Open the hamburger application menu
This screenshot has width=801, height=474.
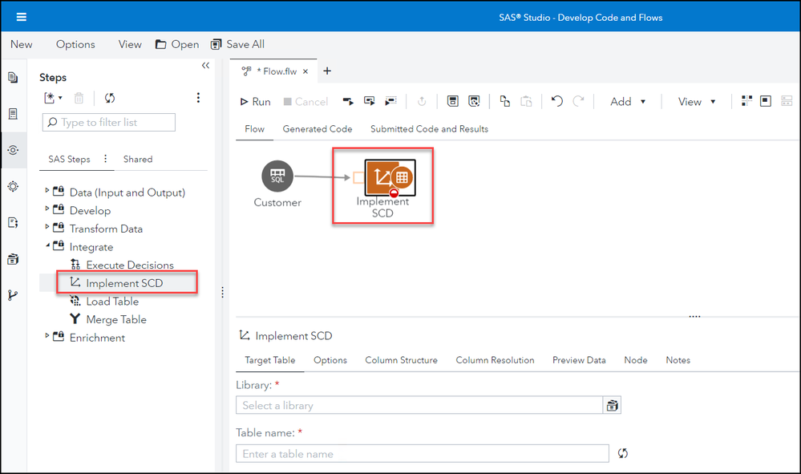point(21,17)
